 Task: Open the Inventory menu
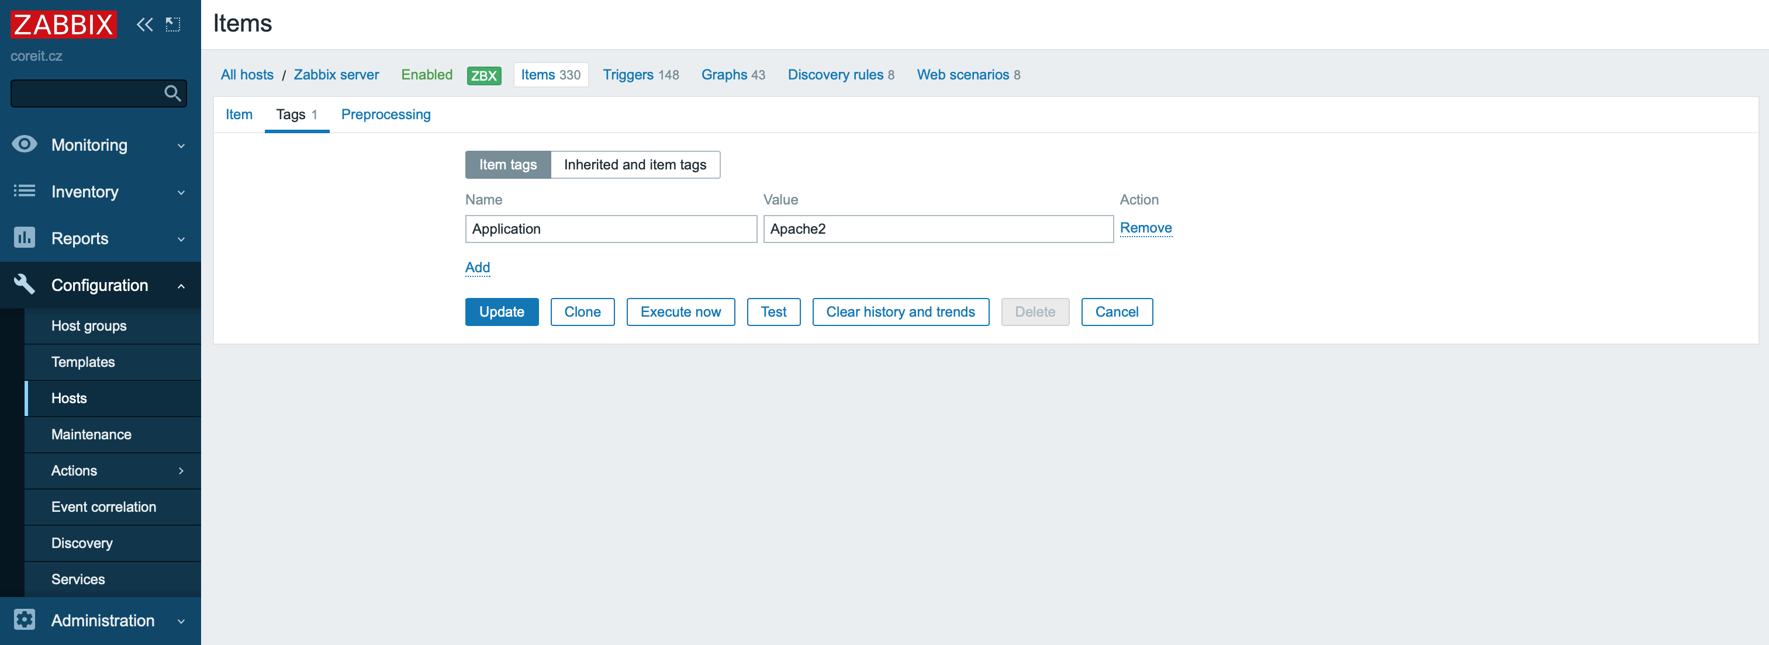click(x=101, y=191)
